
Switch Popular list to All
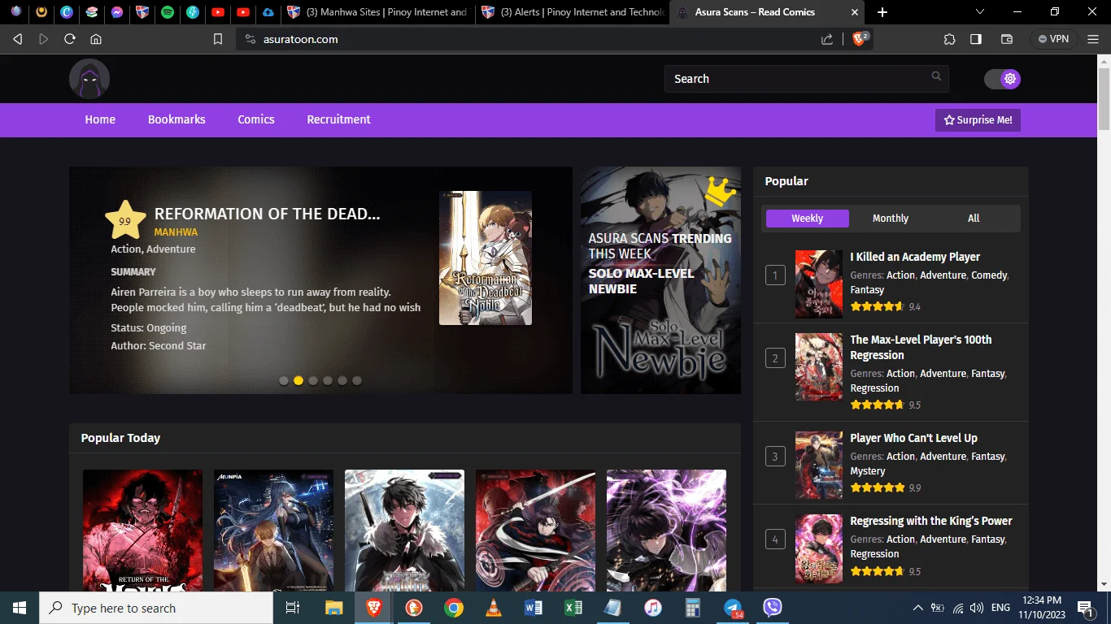[x=974, y=219]
